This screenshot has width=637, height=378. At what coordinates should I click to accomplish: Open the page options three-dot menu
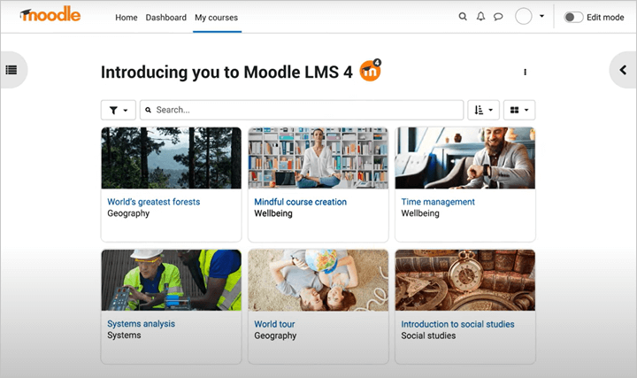pos(525,72)
